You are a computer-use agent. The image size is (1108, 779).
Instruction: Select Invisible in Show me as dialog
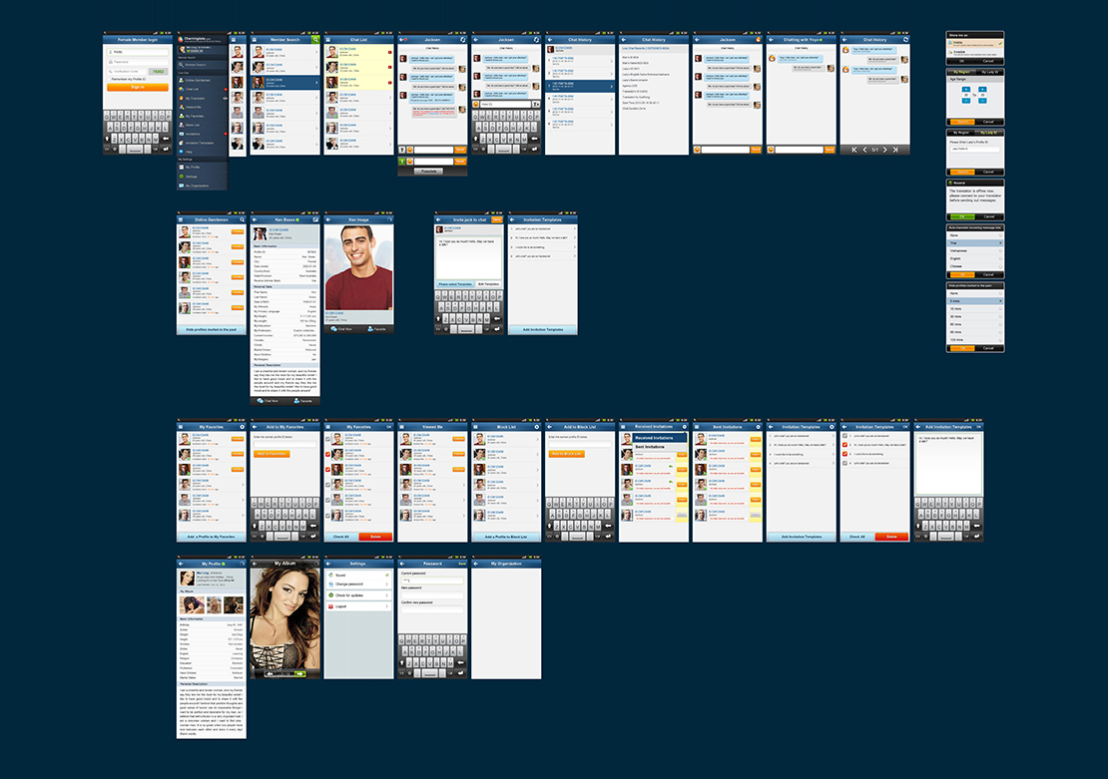(x=975, y=53)
